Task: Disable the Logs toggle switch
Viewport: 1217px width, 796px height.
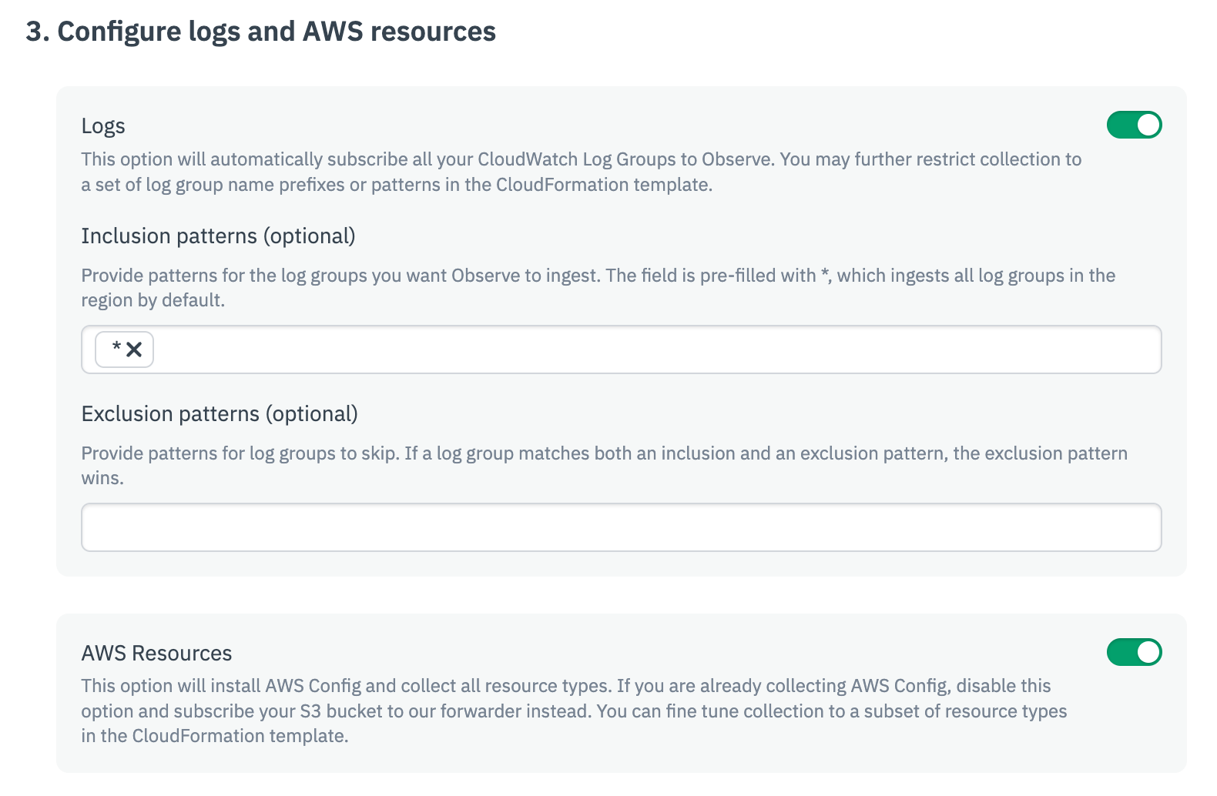Action: coord(1134,125)
